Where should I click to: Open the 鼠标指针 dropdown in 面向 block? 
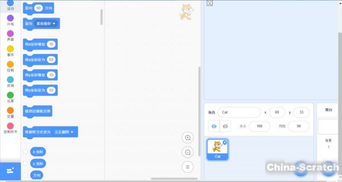click(47, 23)
